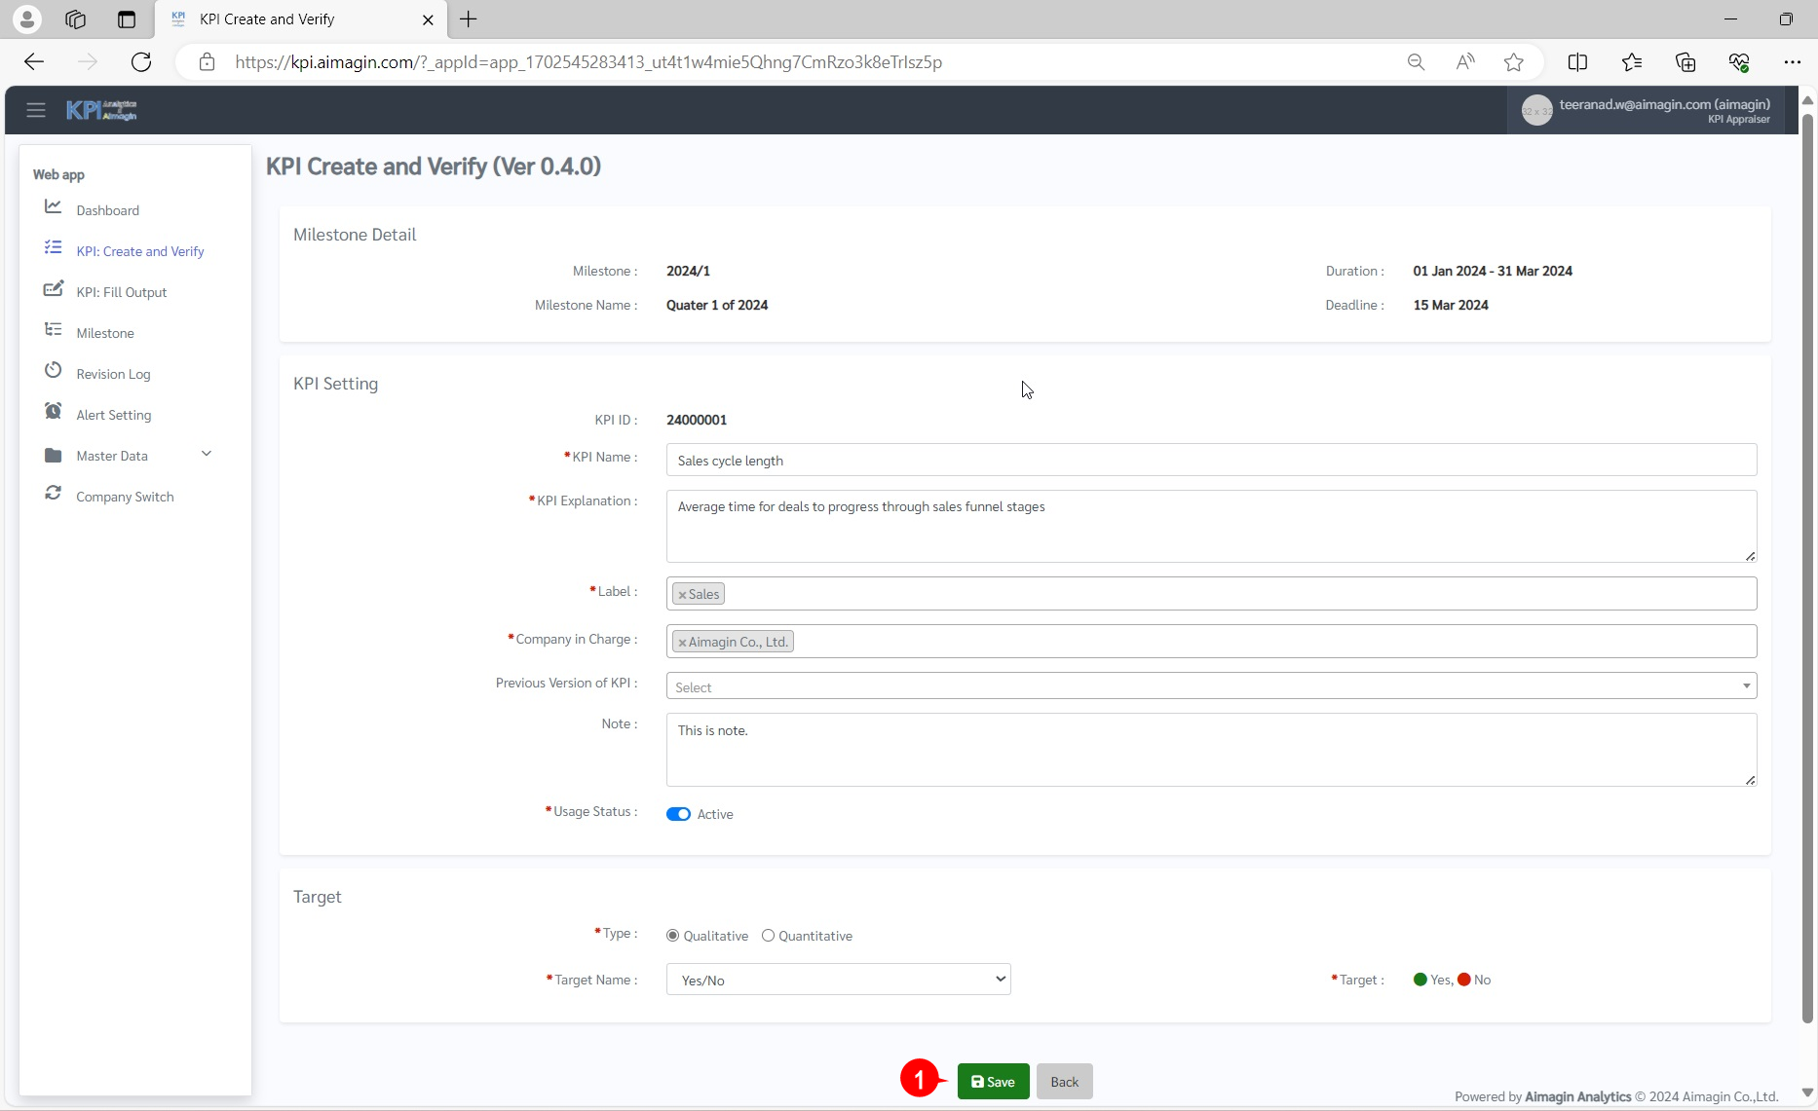The height and width of the screenshot is (1111, 1818).
Task: Click into the KPI Name input field
Action: [x=1210, y=461]
